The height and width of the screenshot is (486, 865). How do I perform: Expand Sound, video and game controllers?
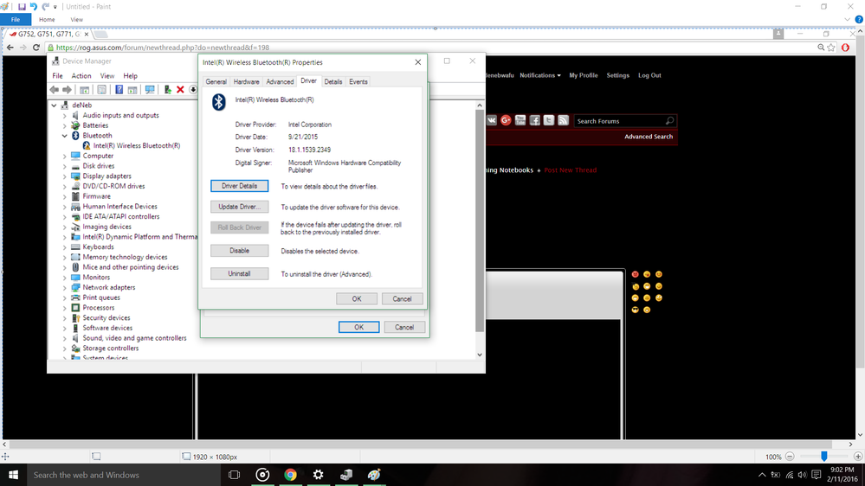click(x=65, y=338)
